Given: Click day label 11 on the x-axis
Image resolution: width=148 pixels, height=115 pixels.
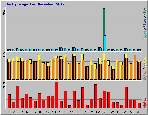Looking at the screenshot, I should click(52, 112).
